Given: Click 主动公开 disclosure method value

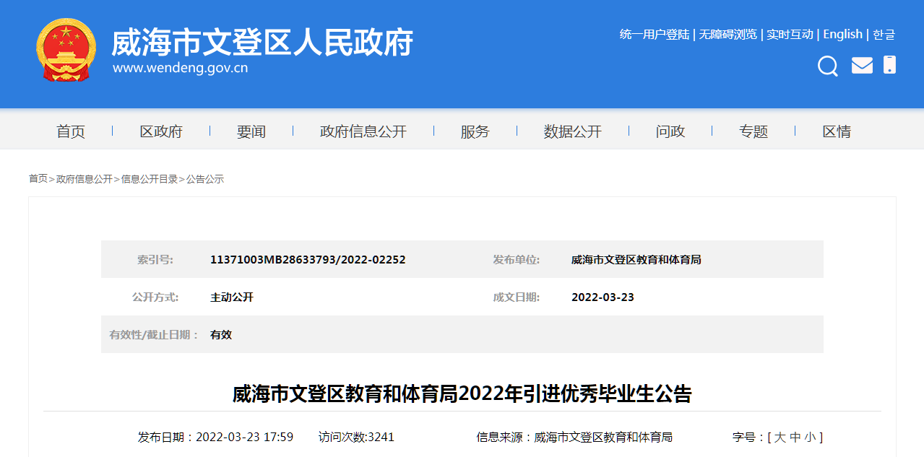Looking at the screenshot, I should tap(232, 297).
